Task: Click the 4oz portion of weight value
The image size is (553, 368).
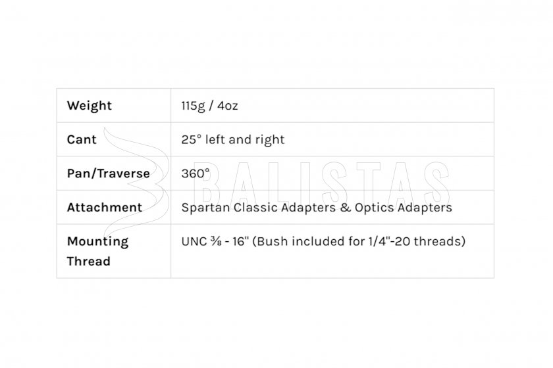Action: [x=228, y=106]
